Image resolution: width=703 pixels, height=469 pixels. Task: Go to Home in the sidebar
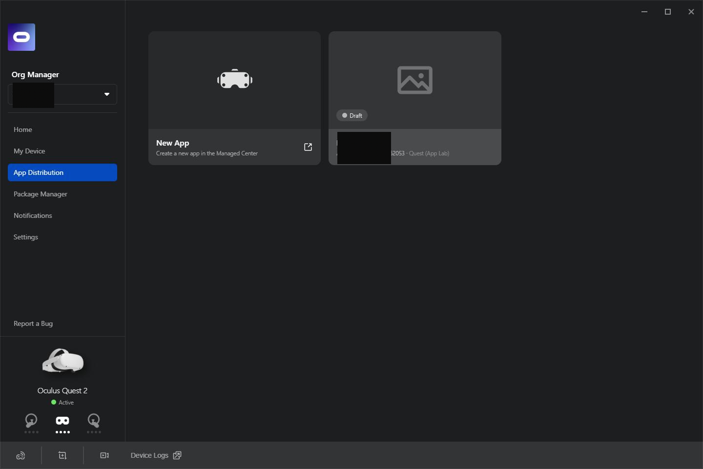pyautogui.click(x=62, y=129)
